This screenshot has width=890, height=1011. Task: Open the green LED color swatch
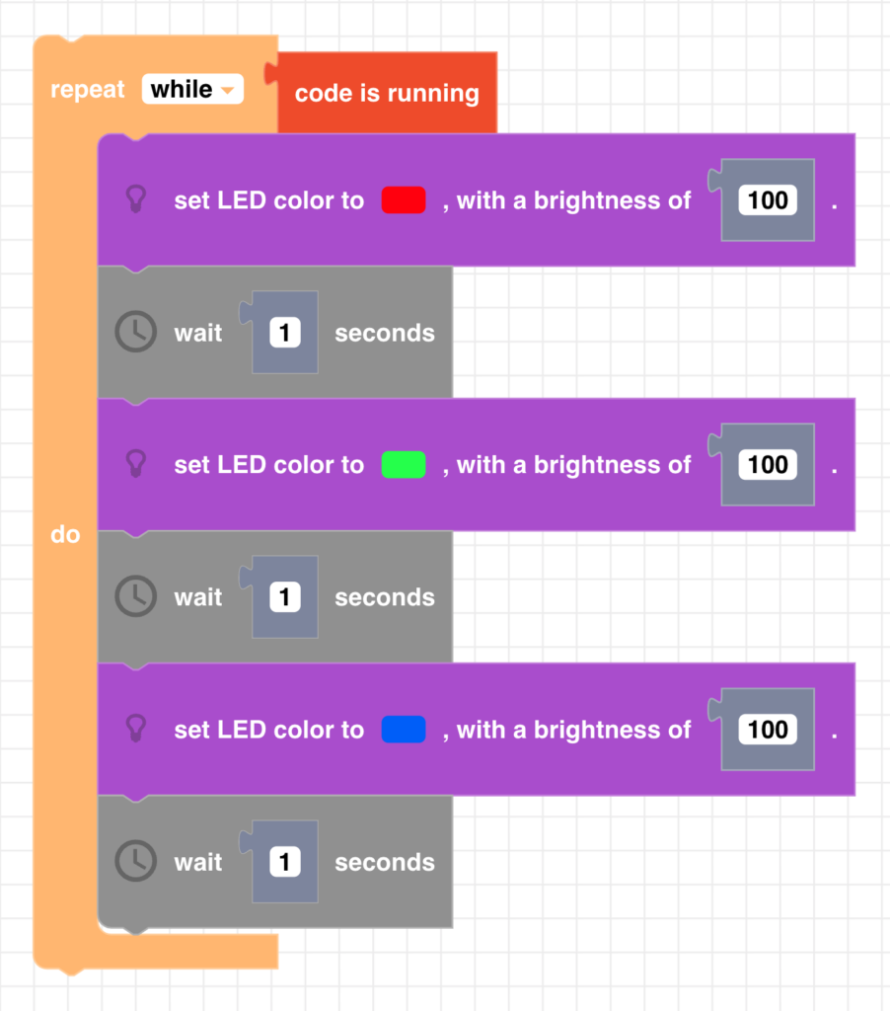[x=404, y=465]
